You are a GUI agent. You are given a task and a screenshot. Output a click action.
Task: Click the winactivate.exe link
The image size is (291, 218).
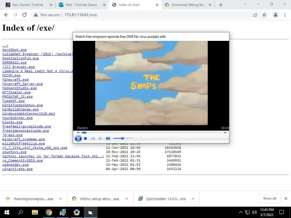(x=17, y=169)
